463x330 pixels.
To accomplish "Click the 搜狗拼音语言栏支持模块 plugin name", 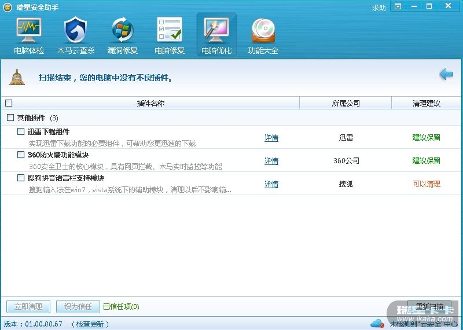I will pos(66,178).
